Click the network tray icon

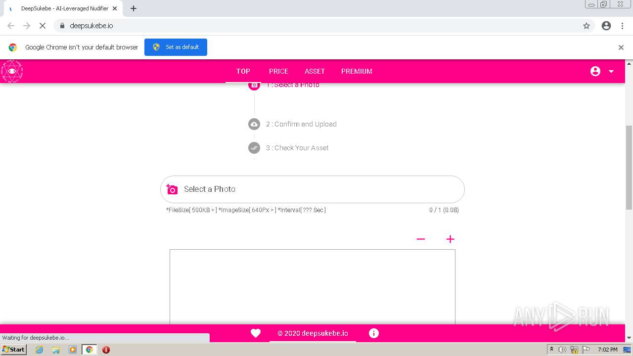tap(574, 350)
